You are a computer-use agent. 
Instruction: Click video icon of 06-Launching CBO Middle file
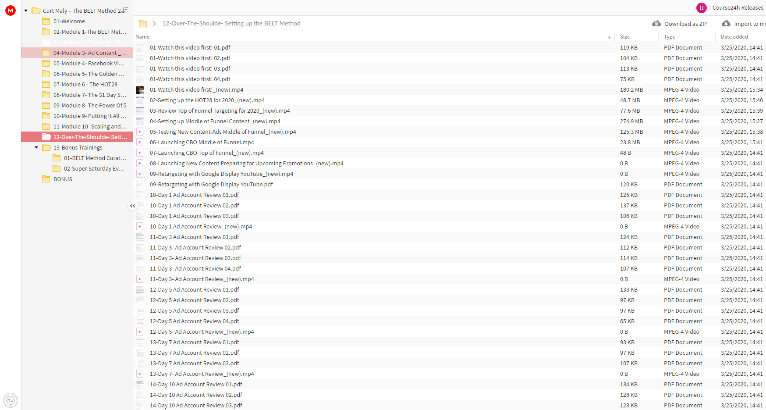coord(140,142)
